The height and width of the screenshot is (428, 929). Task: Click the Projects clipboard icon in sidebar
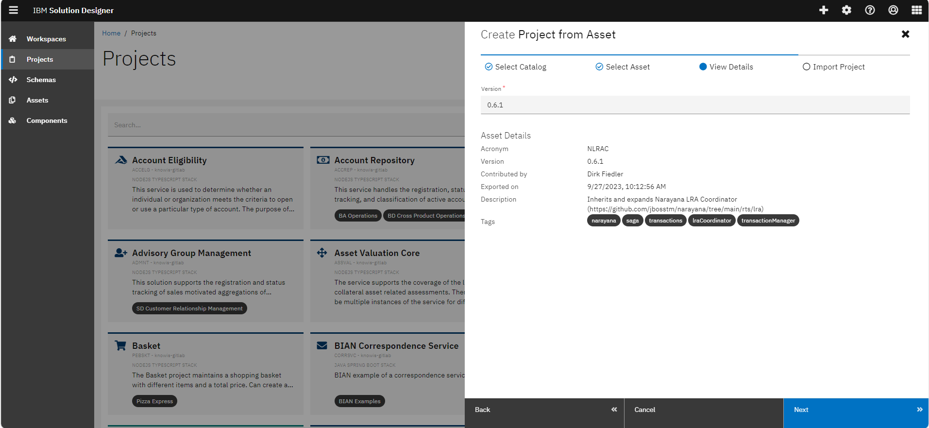tap(13, 59)
